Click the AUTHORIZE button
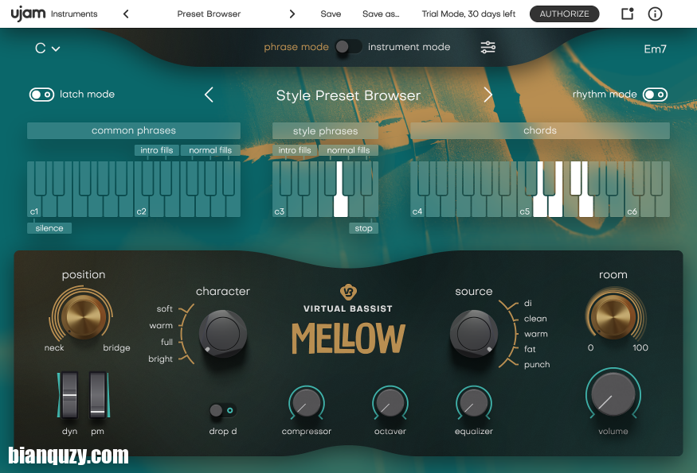This screenshot has height=473, width=697. point(564,14)
